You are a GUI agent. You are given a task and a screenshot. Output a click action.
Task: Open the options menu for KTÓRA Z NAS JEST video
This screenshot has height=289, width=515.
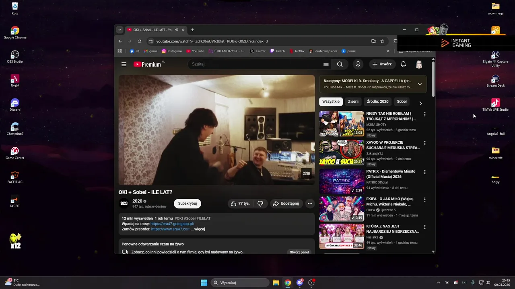(424, 227)
